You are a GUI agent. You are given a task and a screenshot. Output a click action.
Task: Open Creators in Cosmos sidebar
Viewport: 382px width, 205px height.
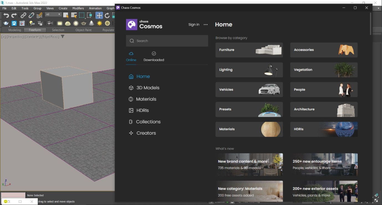coord(142,133)
